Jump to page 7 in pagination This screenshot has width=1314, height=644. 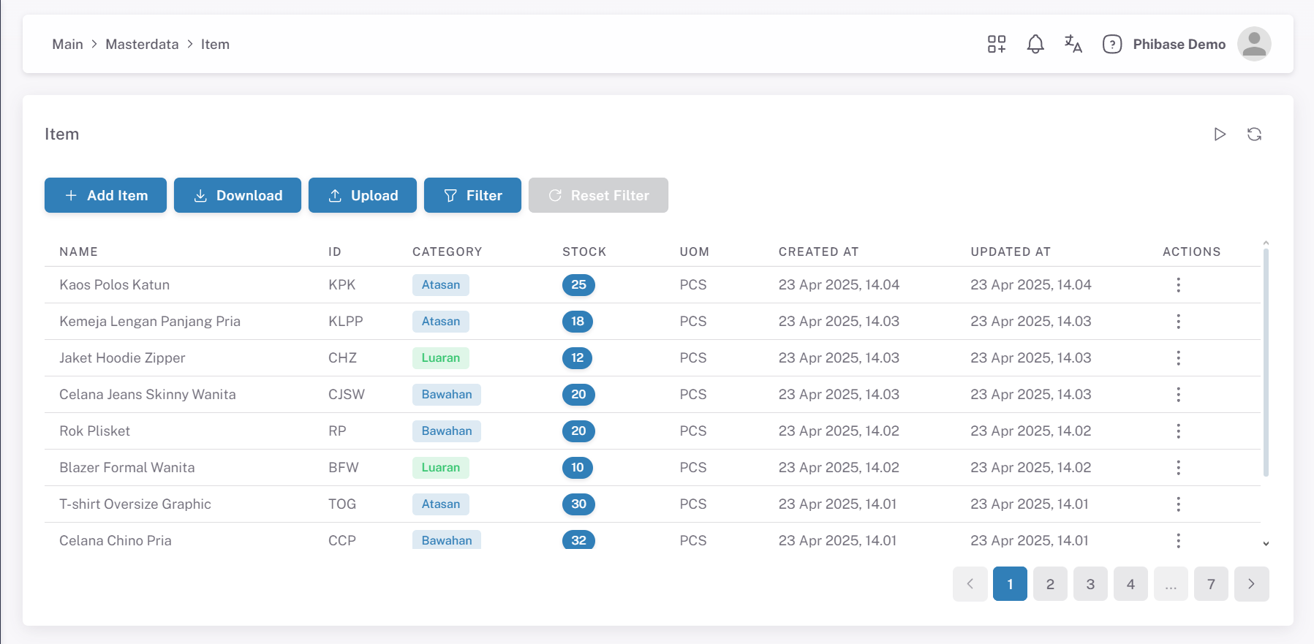pos(1211,583)
